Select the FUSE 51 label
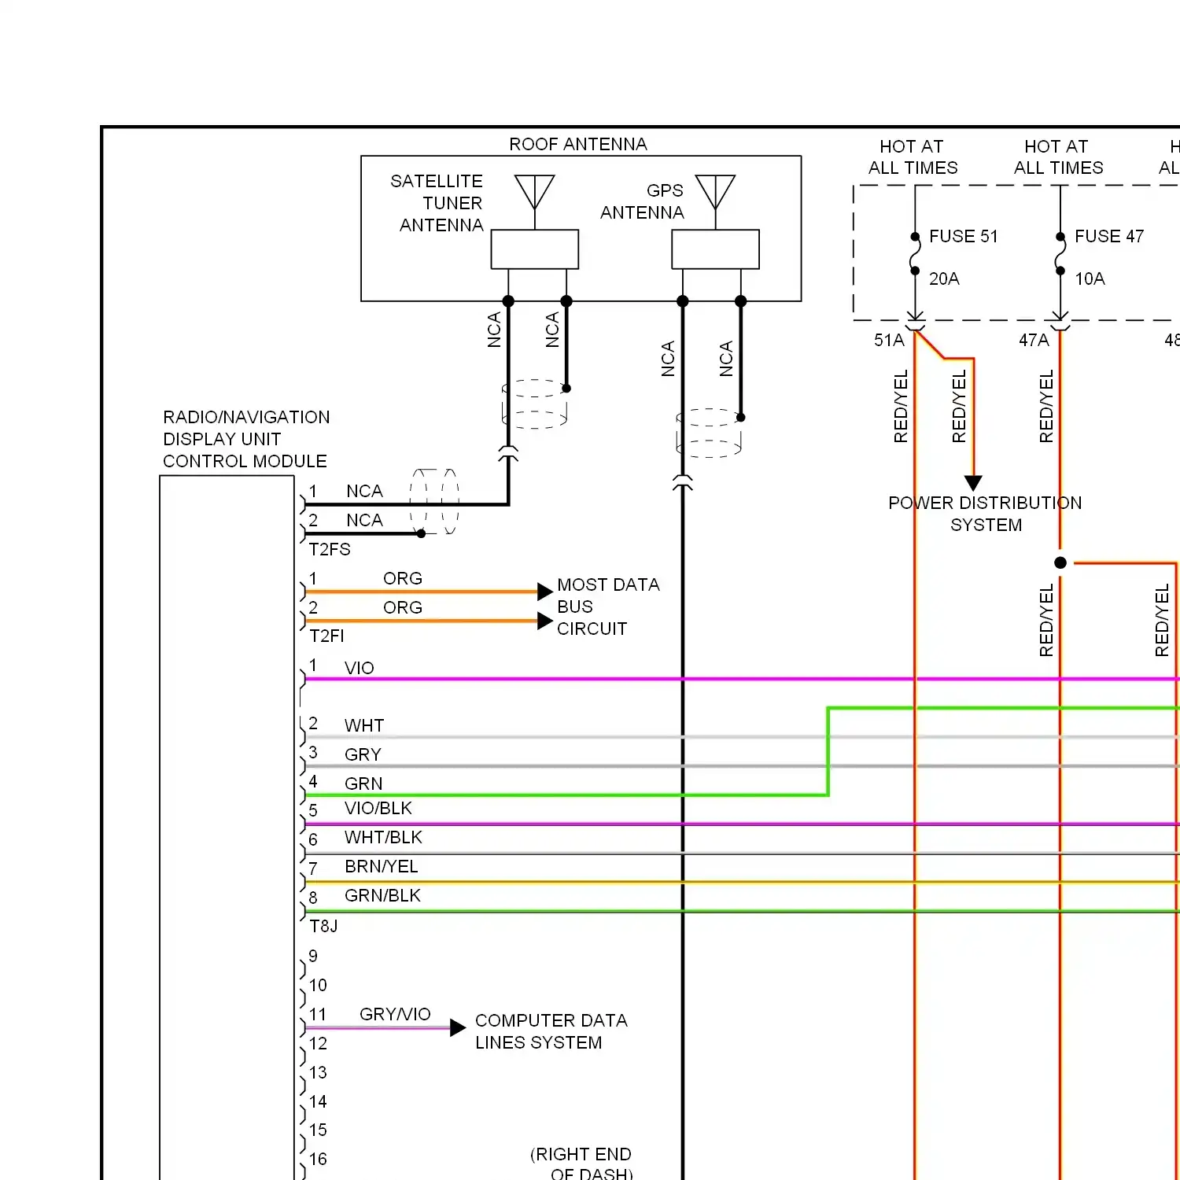Screen dimensions: 1180x1180 click(964, 236)
